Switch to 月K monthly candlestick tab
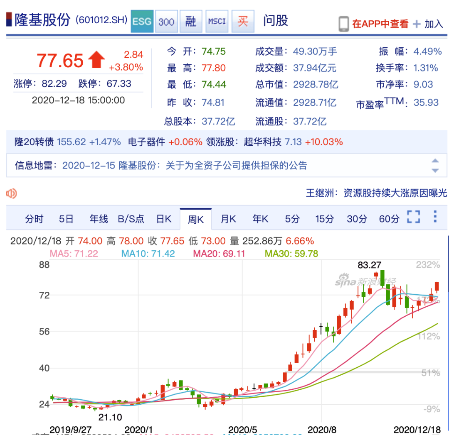449x435 pixels. pyautogui.click(x=228, y=219)
